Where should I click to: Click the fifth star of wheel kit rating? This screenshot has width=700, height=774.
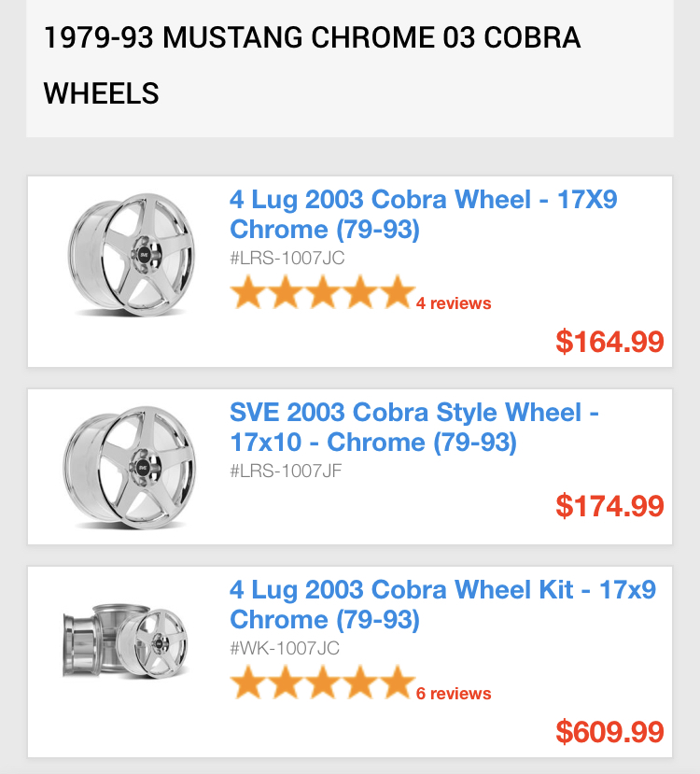[398, 683]
